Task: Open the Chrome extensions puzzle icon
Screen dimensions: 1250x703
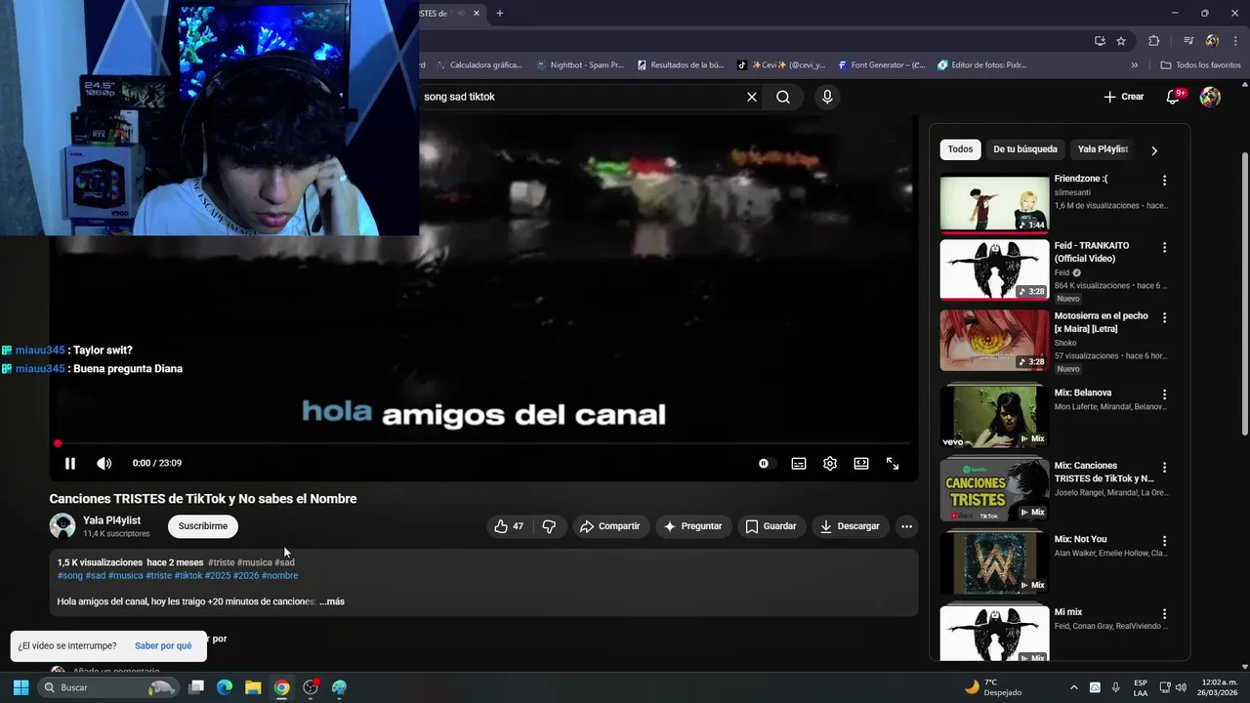Action: tap(1154, 41)
